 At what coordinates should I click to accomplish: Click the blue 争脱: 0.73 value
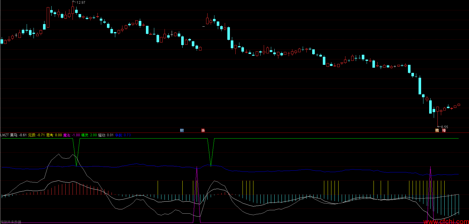point(123,135)
